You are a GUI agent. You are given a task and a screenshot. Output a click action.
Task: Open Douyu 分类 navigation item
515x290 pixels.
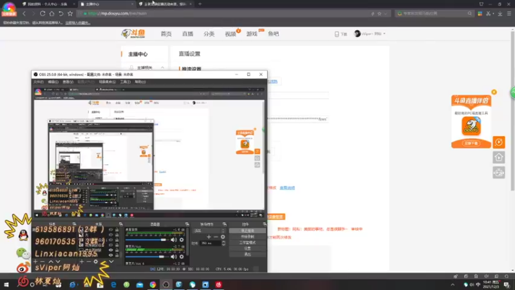coord(209,34)
